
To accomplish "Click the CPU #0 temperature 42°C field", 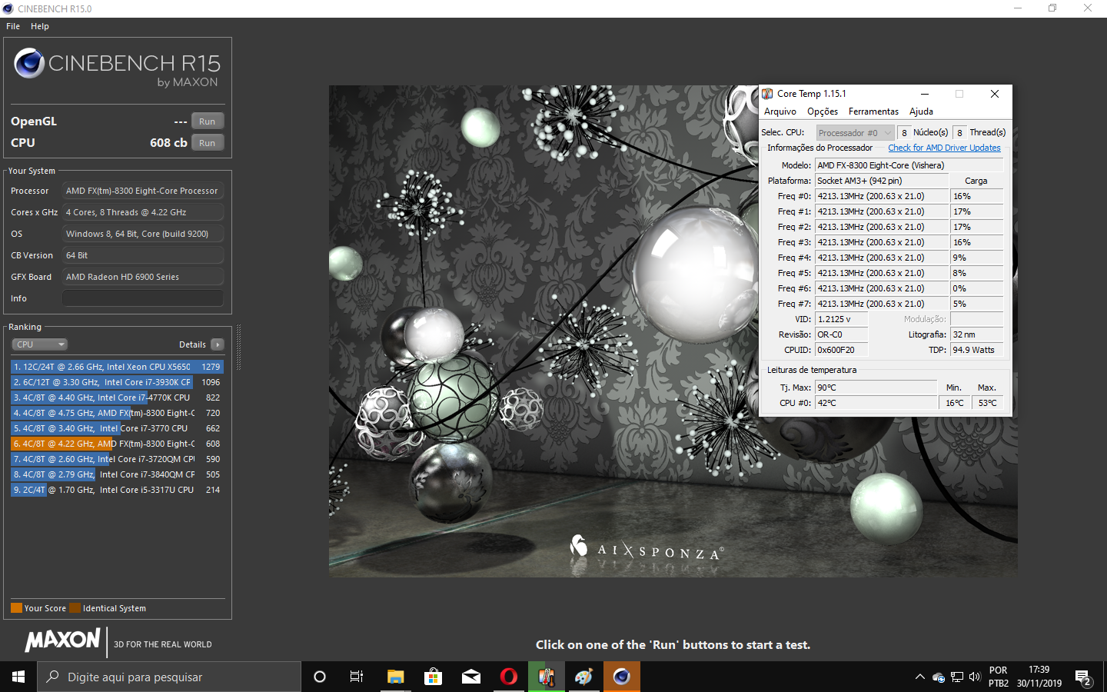I will point(876,403).
